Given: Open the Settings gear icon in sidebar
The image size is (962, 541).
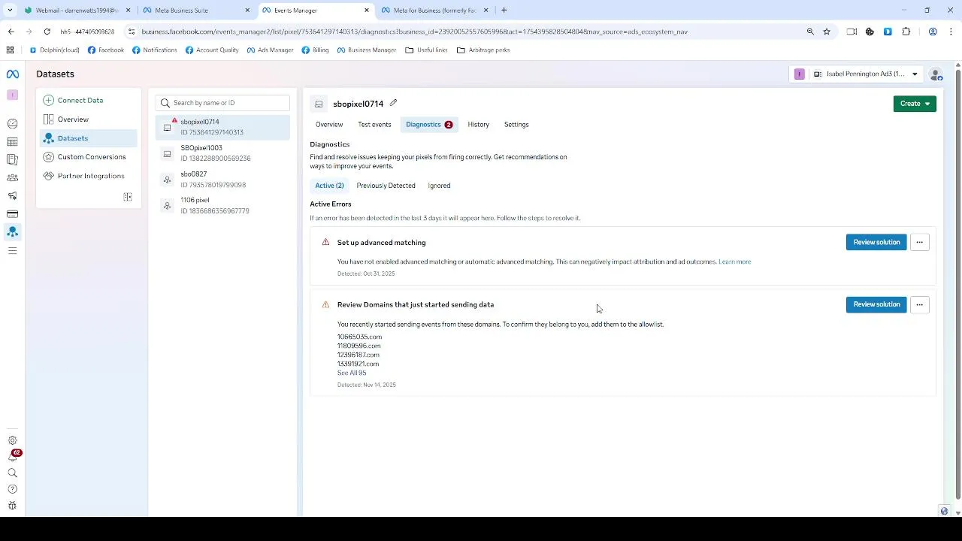Looking at the screenshot, I should coord(12,440).
